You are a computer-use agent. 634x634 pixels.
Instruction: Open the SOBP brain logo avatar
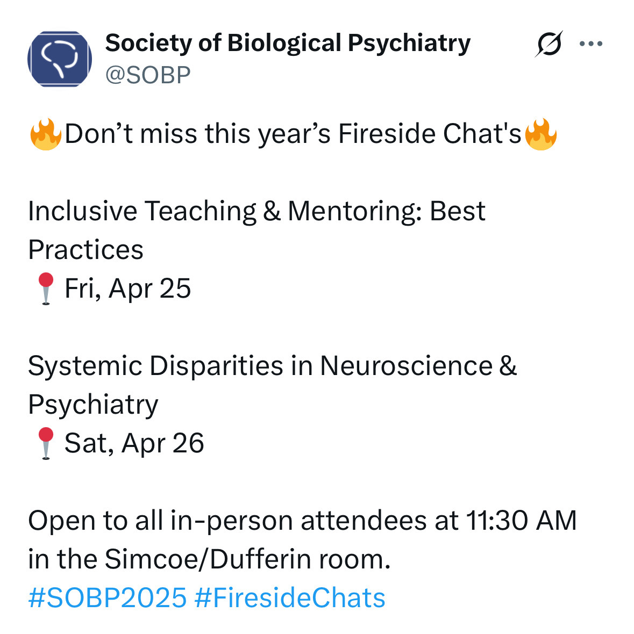click(60, 59)
